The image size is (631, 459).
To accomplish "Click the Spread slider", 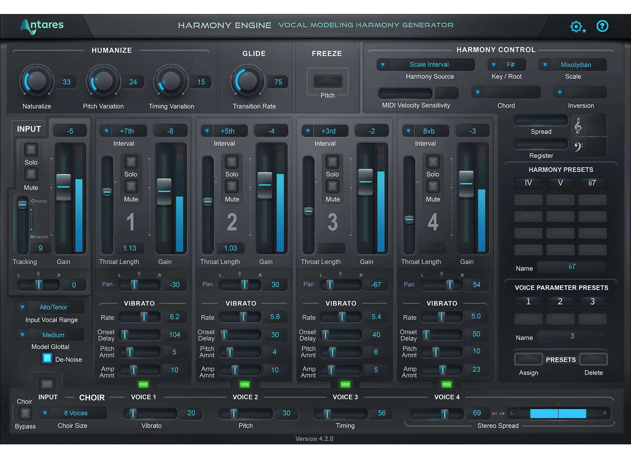I will (x=541, y=120).
